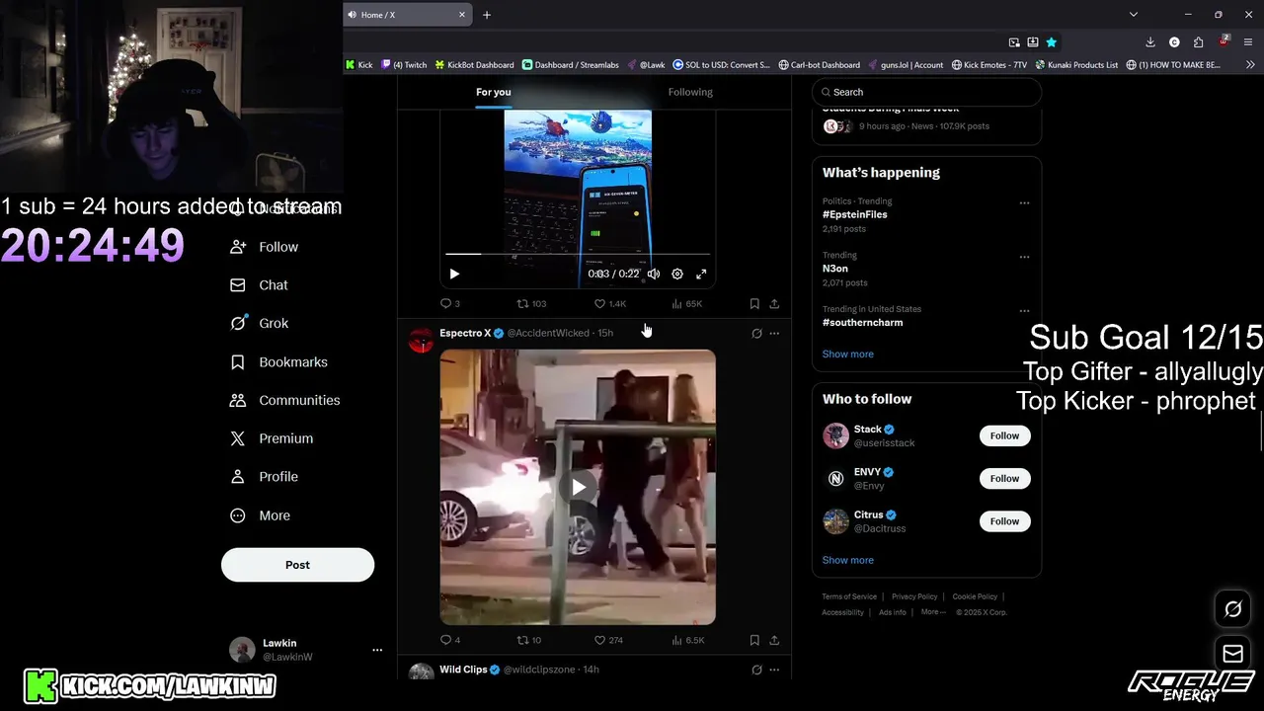Viewport: 1264px width, 711px height.
Task: Open #southerncharm trending topic
Action: (x=862, y=322)
